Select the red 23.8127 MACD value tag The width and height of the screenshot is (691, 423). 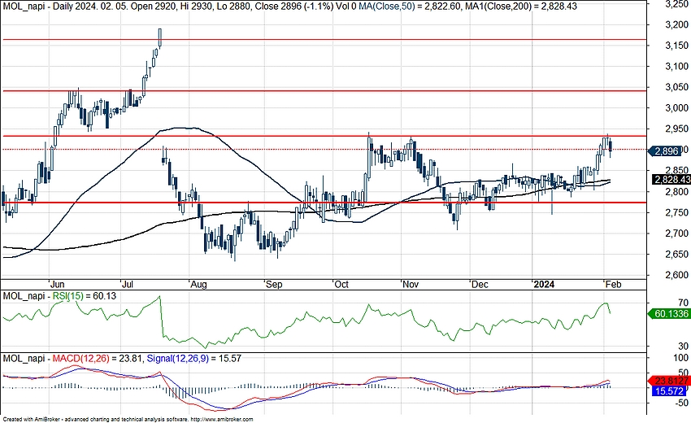pyautogui.click(x=669, y=381)
